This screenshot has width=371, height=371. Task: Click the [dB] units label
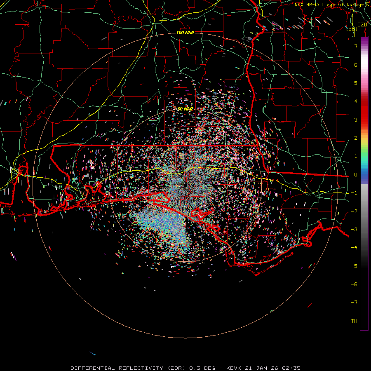point(352,28)
